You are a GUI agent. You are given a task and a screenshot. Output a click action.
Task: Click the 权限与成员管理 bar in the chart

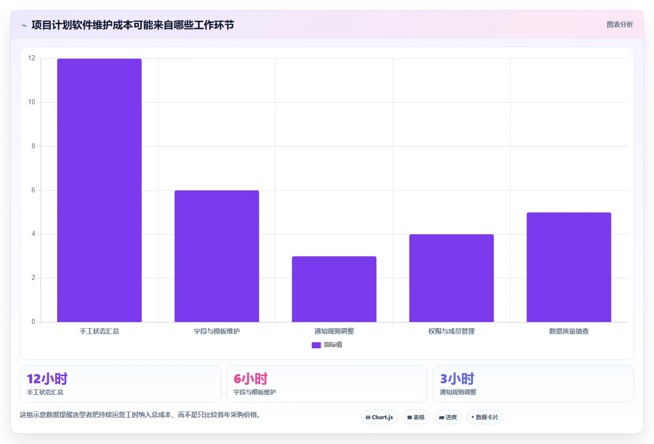click(x=451, y=278)
